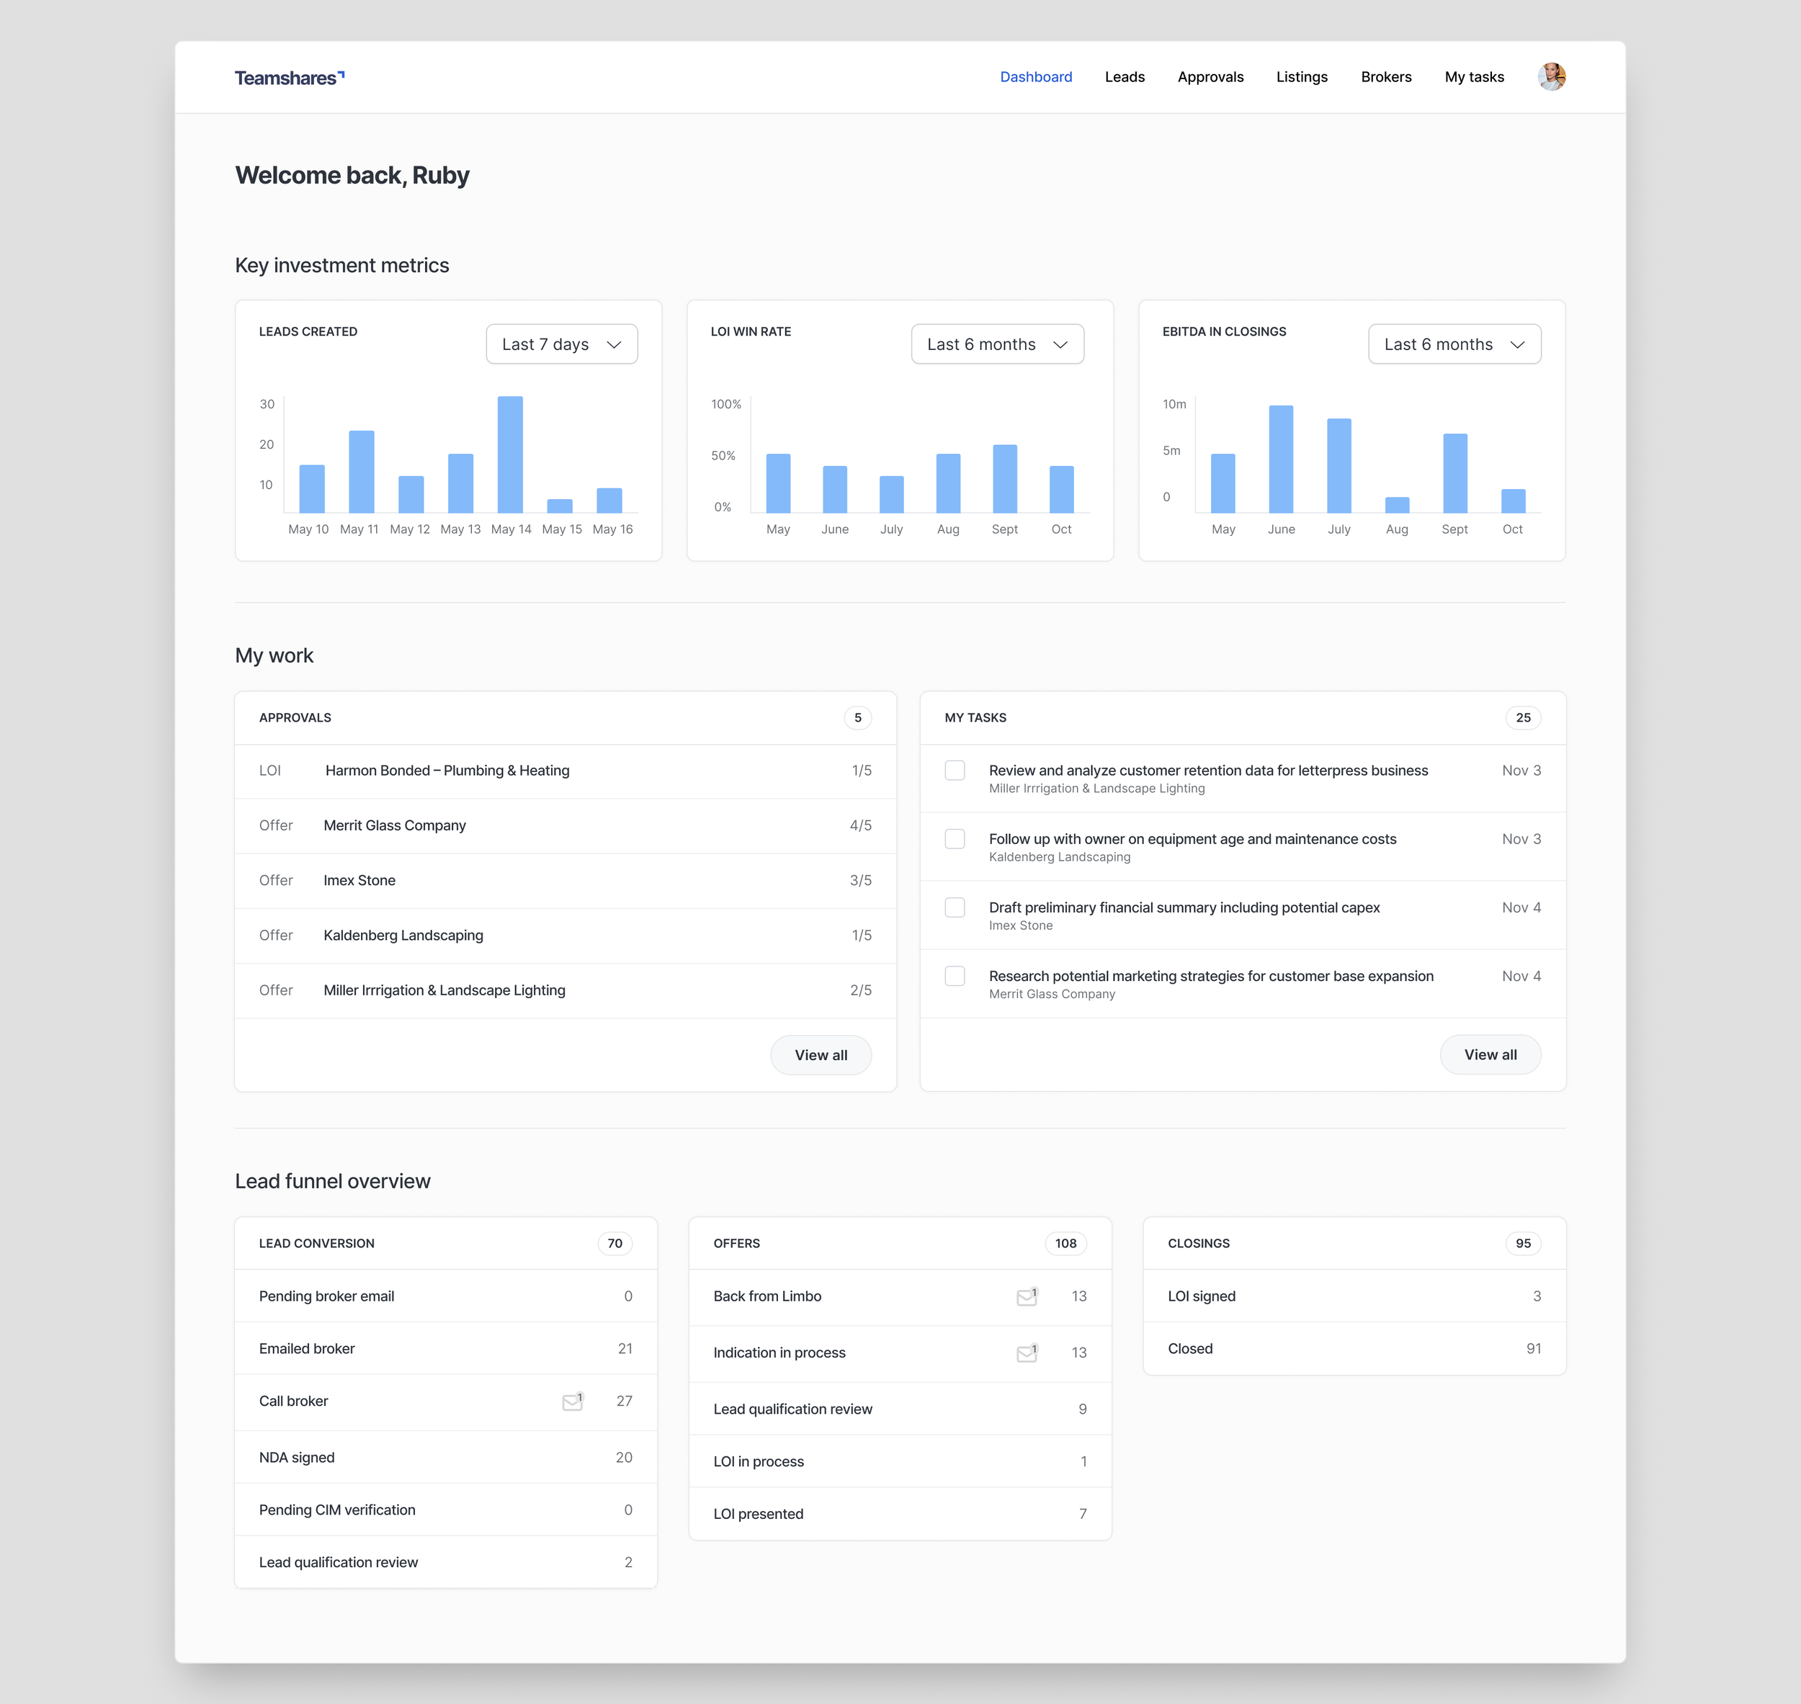
Task: Click mail icon on Back from Limbo row
Action: pos(1027,1297)
